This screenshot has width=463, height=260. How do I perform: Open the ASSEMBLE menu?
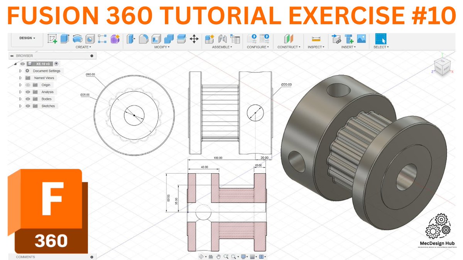click(222, 47)
